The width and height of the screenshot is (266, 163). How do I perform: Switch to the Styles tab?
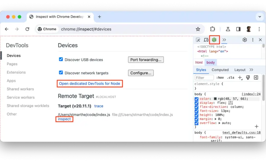click(x=201, y=70)
